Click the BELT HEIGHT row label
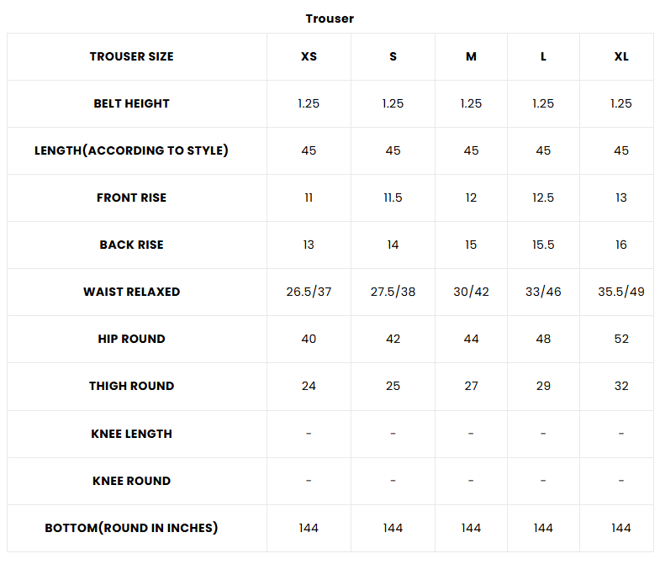This screenshot has height=564, width=660. click(x=131, y=103)
